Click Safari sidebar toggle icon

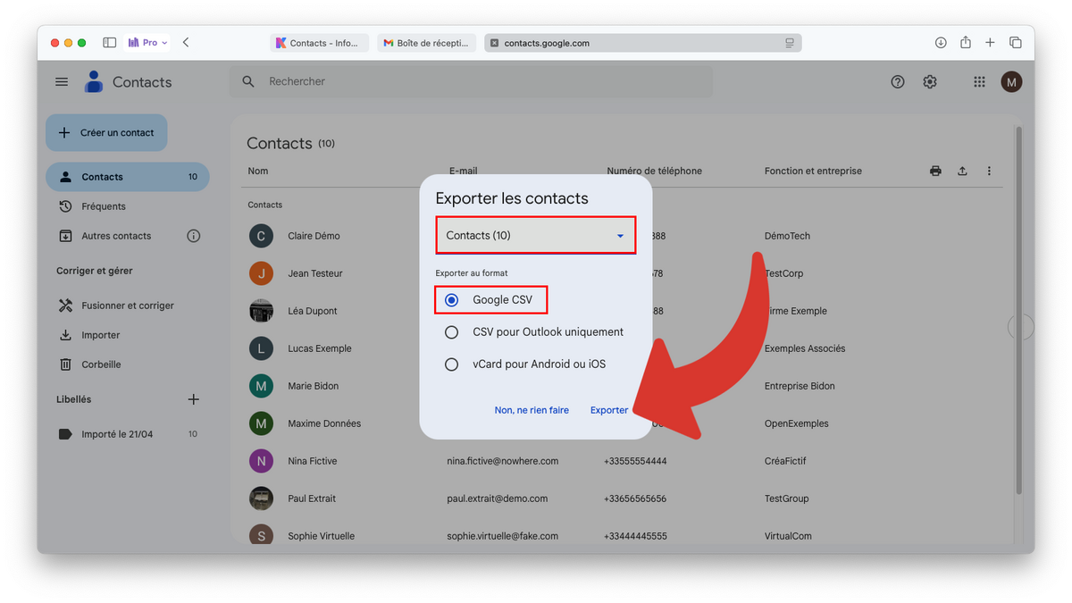[x=110, y=43]
